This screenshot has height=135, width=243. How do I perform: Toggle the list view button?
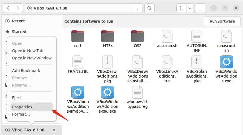pyautogui.click(x=181, y=8)
